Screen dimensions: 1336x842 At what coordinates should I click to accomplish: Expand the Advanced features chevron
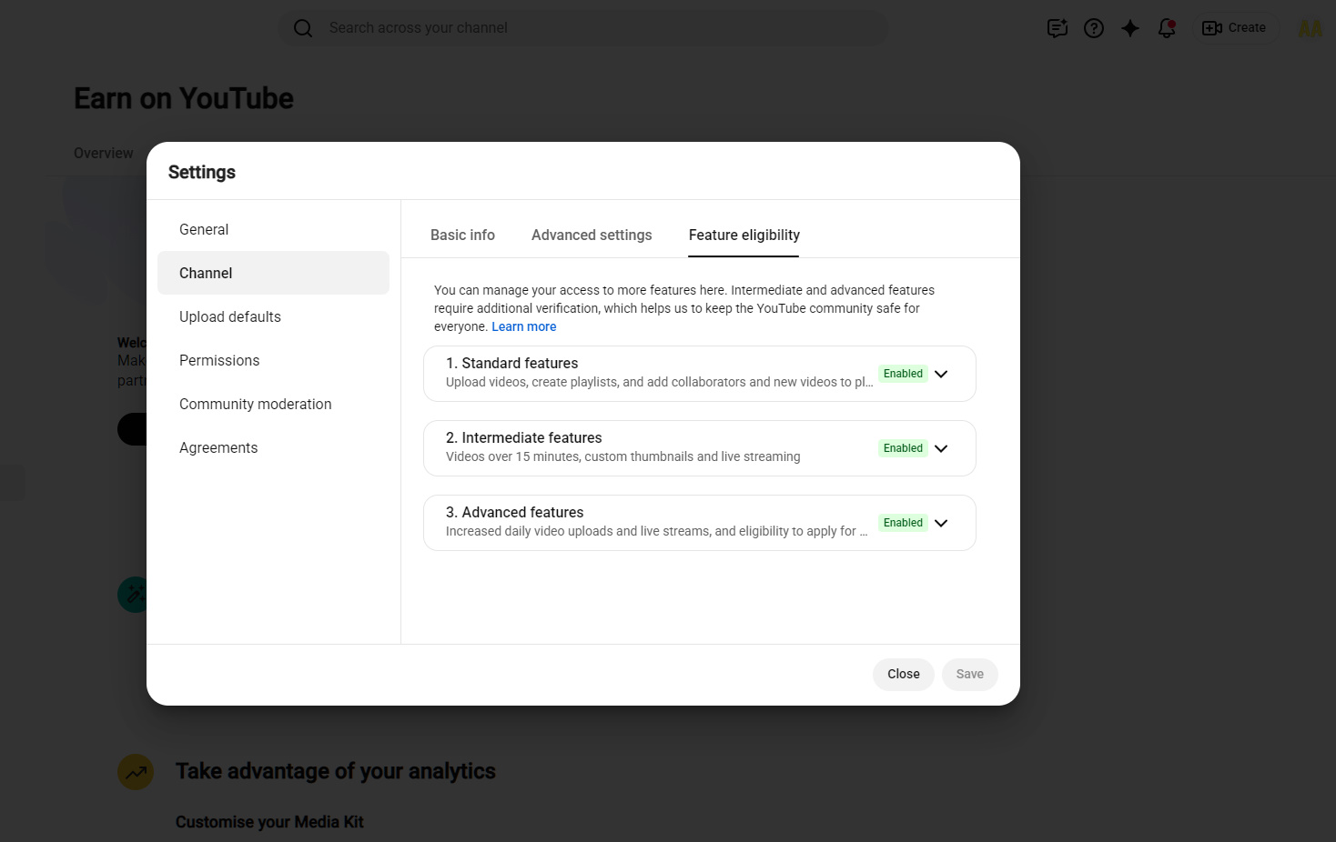[x=941, y=523]
